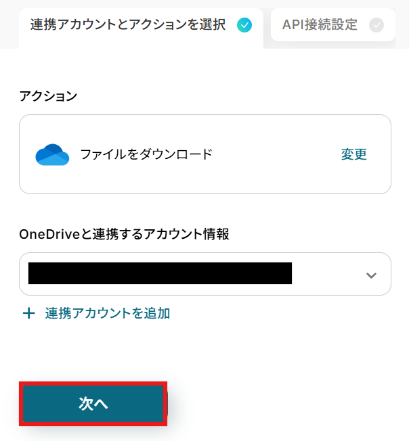The width and height of the screenshot is (409, 441).
Task: Click the ファイルをダウンロード action text
Action: click(x=146, y=154)
